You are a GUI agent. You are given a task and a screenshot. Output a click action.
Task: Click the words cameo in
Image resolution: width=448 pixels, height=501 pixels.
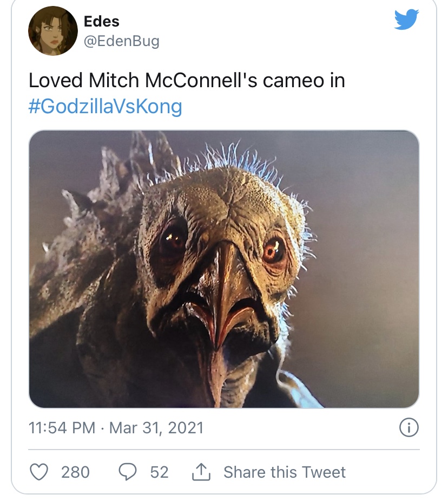[304, 81]
